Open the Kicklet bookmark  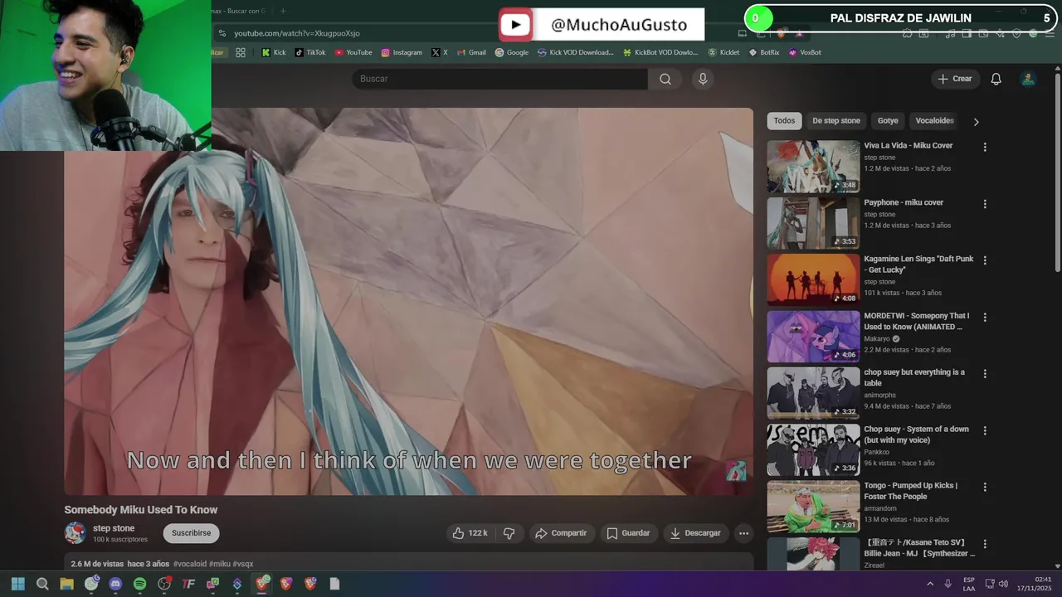point(723,52)
